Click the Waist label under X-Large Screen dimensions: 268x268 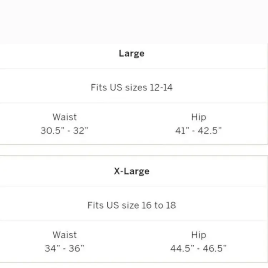tap(64, 235)
